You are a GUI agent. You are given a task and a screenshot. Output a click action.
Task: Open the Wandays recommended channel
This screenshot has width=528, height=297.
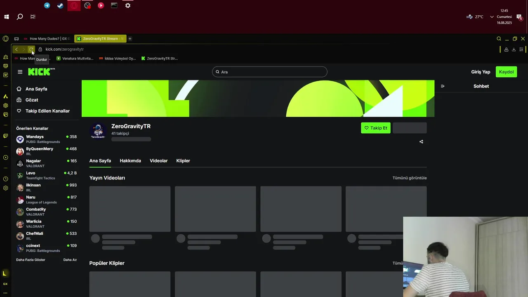click(x=46, y=139)
